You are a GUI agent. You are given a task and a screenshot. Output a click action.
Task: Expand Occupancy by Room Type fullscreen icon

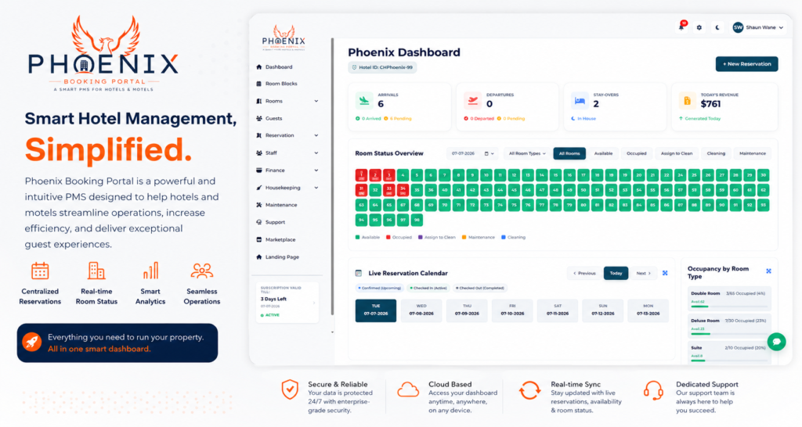click(768, 271)
